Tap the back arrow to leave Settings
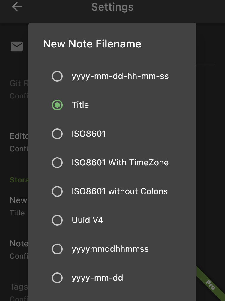225x301 pixels. point(17,7)
